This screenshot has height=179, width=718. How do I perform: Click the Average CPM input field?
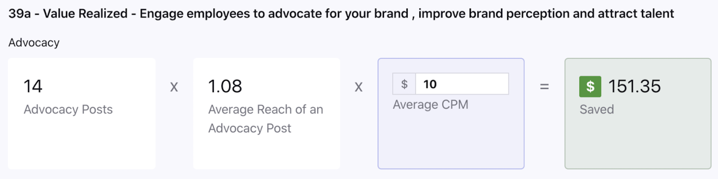pyautogui.click(x=462, y=84)
